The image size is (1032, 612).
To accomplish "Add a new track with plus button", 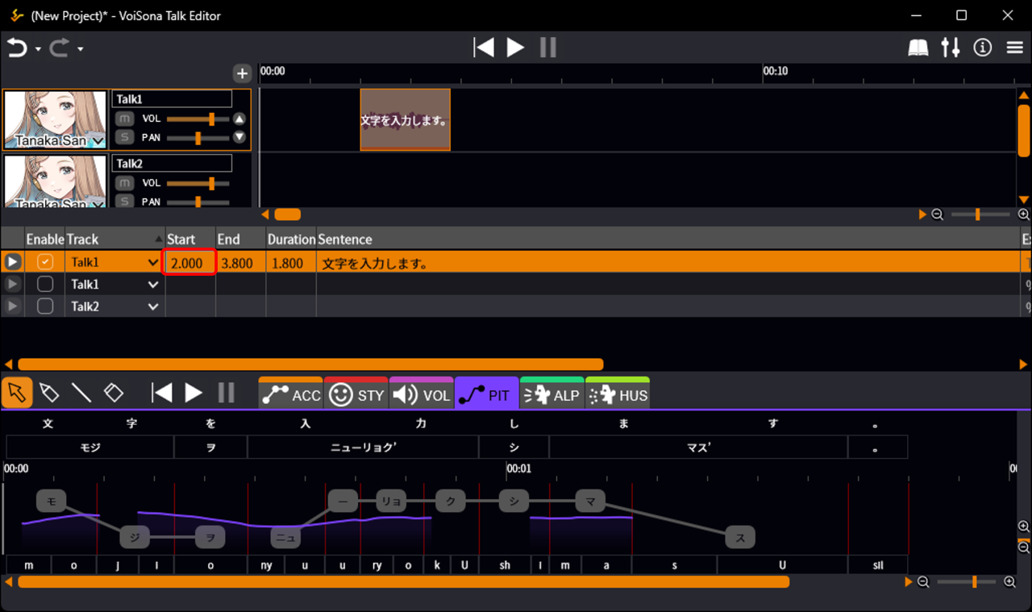I will pos(242,74).
